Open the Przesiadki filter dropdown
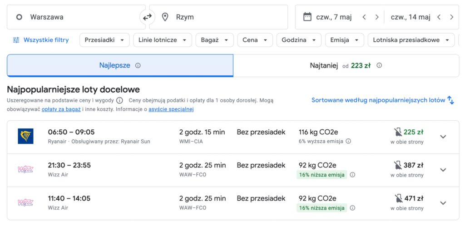This screenshot has height=226, width=465. pyautogui.click(x=104, y=40)
